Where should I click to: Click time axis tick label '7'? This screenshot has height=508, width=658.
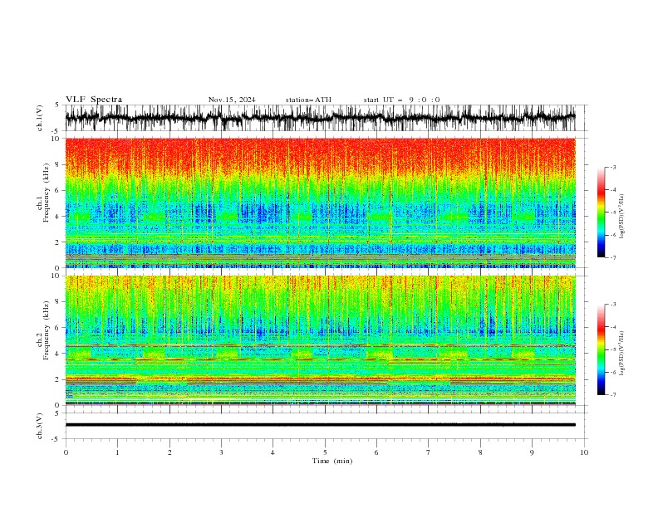(429, 452)
